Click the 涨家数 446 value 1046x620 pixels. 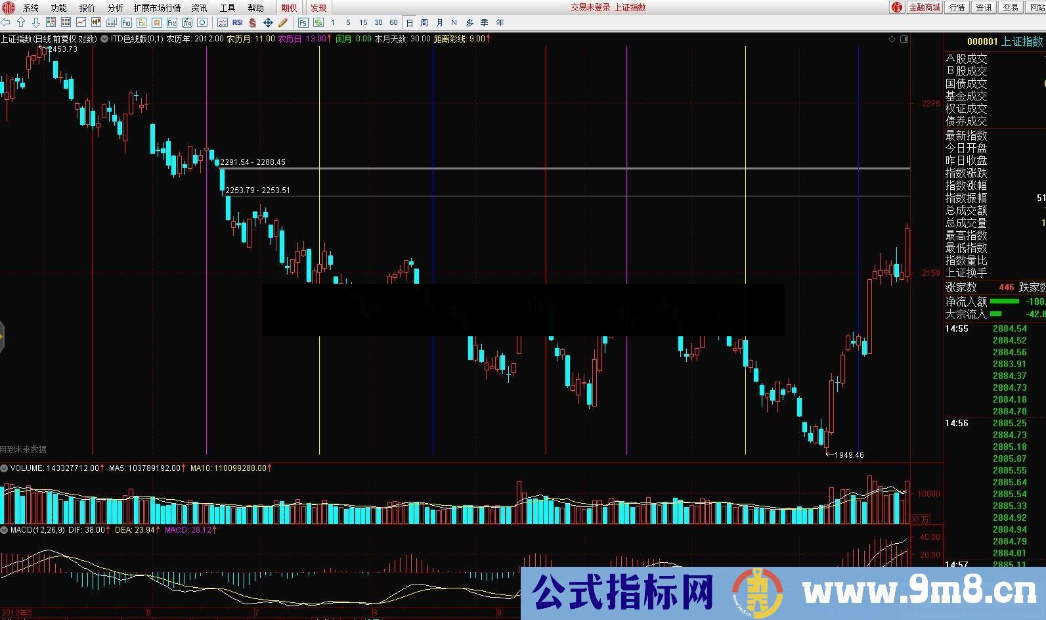[1007, 287]
